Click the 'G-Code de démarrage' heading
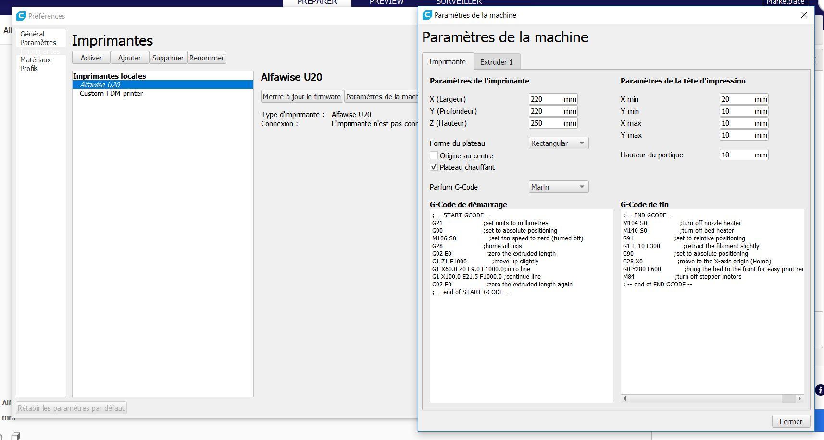The width and height of the screenshot is (824, 440). click(468, 204)
